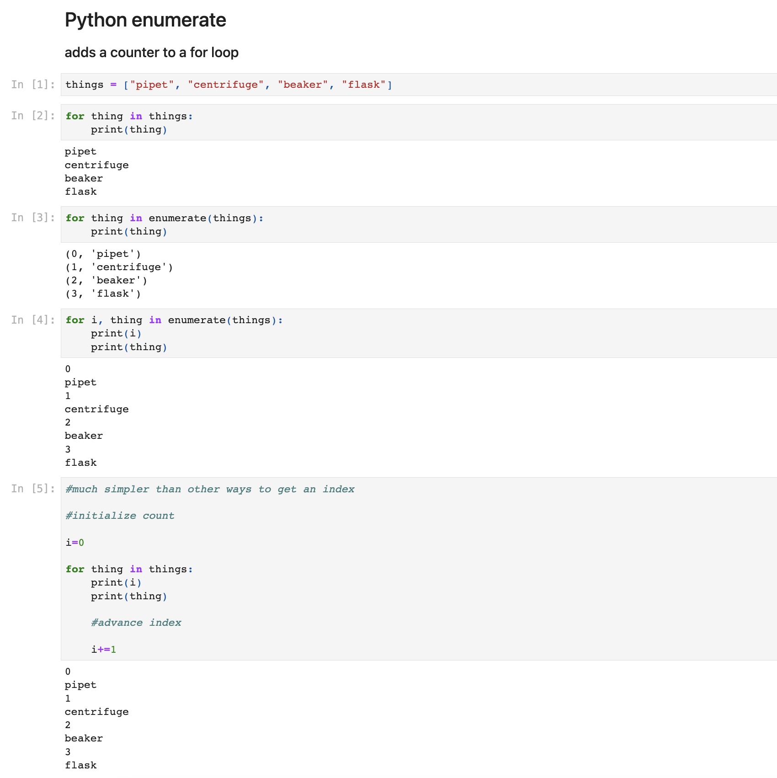This screenshot has height=778, width=777.
Task: Click code cell In [2] with the for loop
Action: [x=419, y=123]
